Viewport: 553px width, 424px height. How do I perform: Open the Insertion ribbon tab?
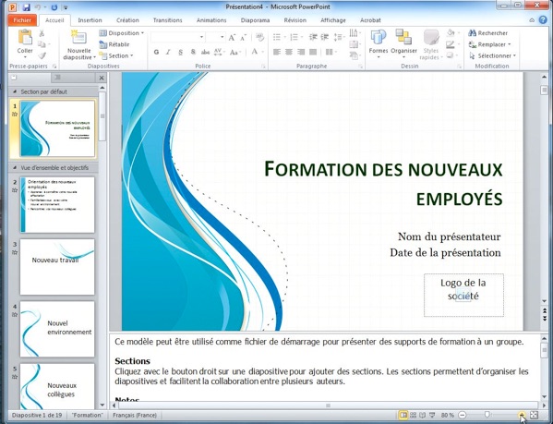pos(90,20)
